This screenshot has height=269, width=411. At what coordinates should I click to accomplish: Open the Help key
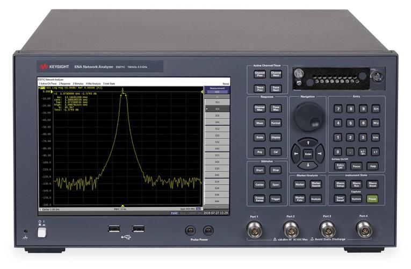(x=372, y=166)
